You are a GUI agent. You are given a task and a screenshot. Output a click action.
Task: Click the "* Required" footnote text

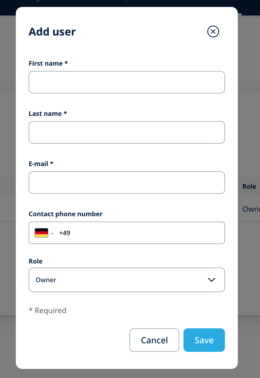coord(48,310)
